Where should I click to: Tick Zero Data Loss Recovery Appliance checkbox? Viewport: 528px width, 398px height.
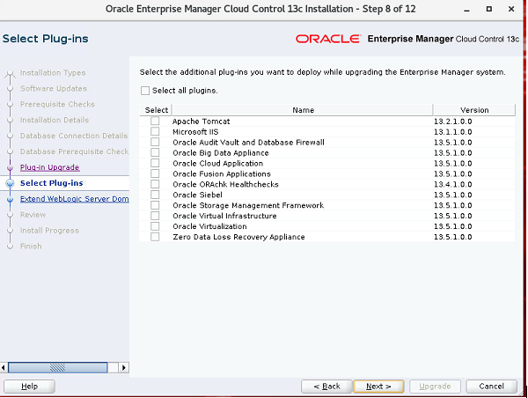pos(155,238)
